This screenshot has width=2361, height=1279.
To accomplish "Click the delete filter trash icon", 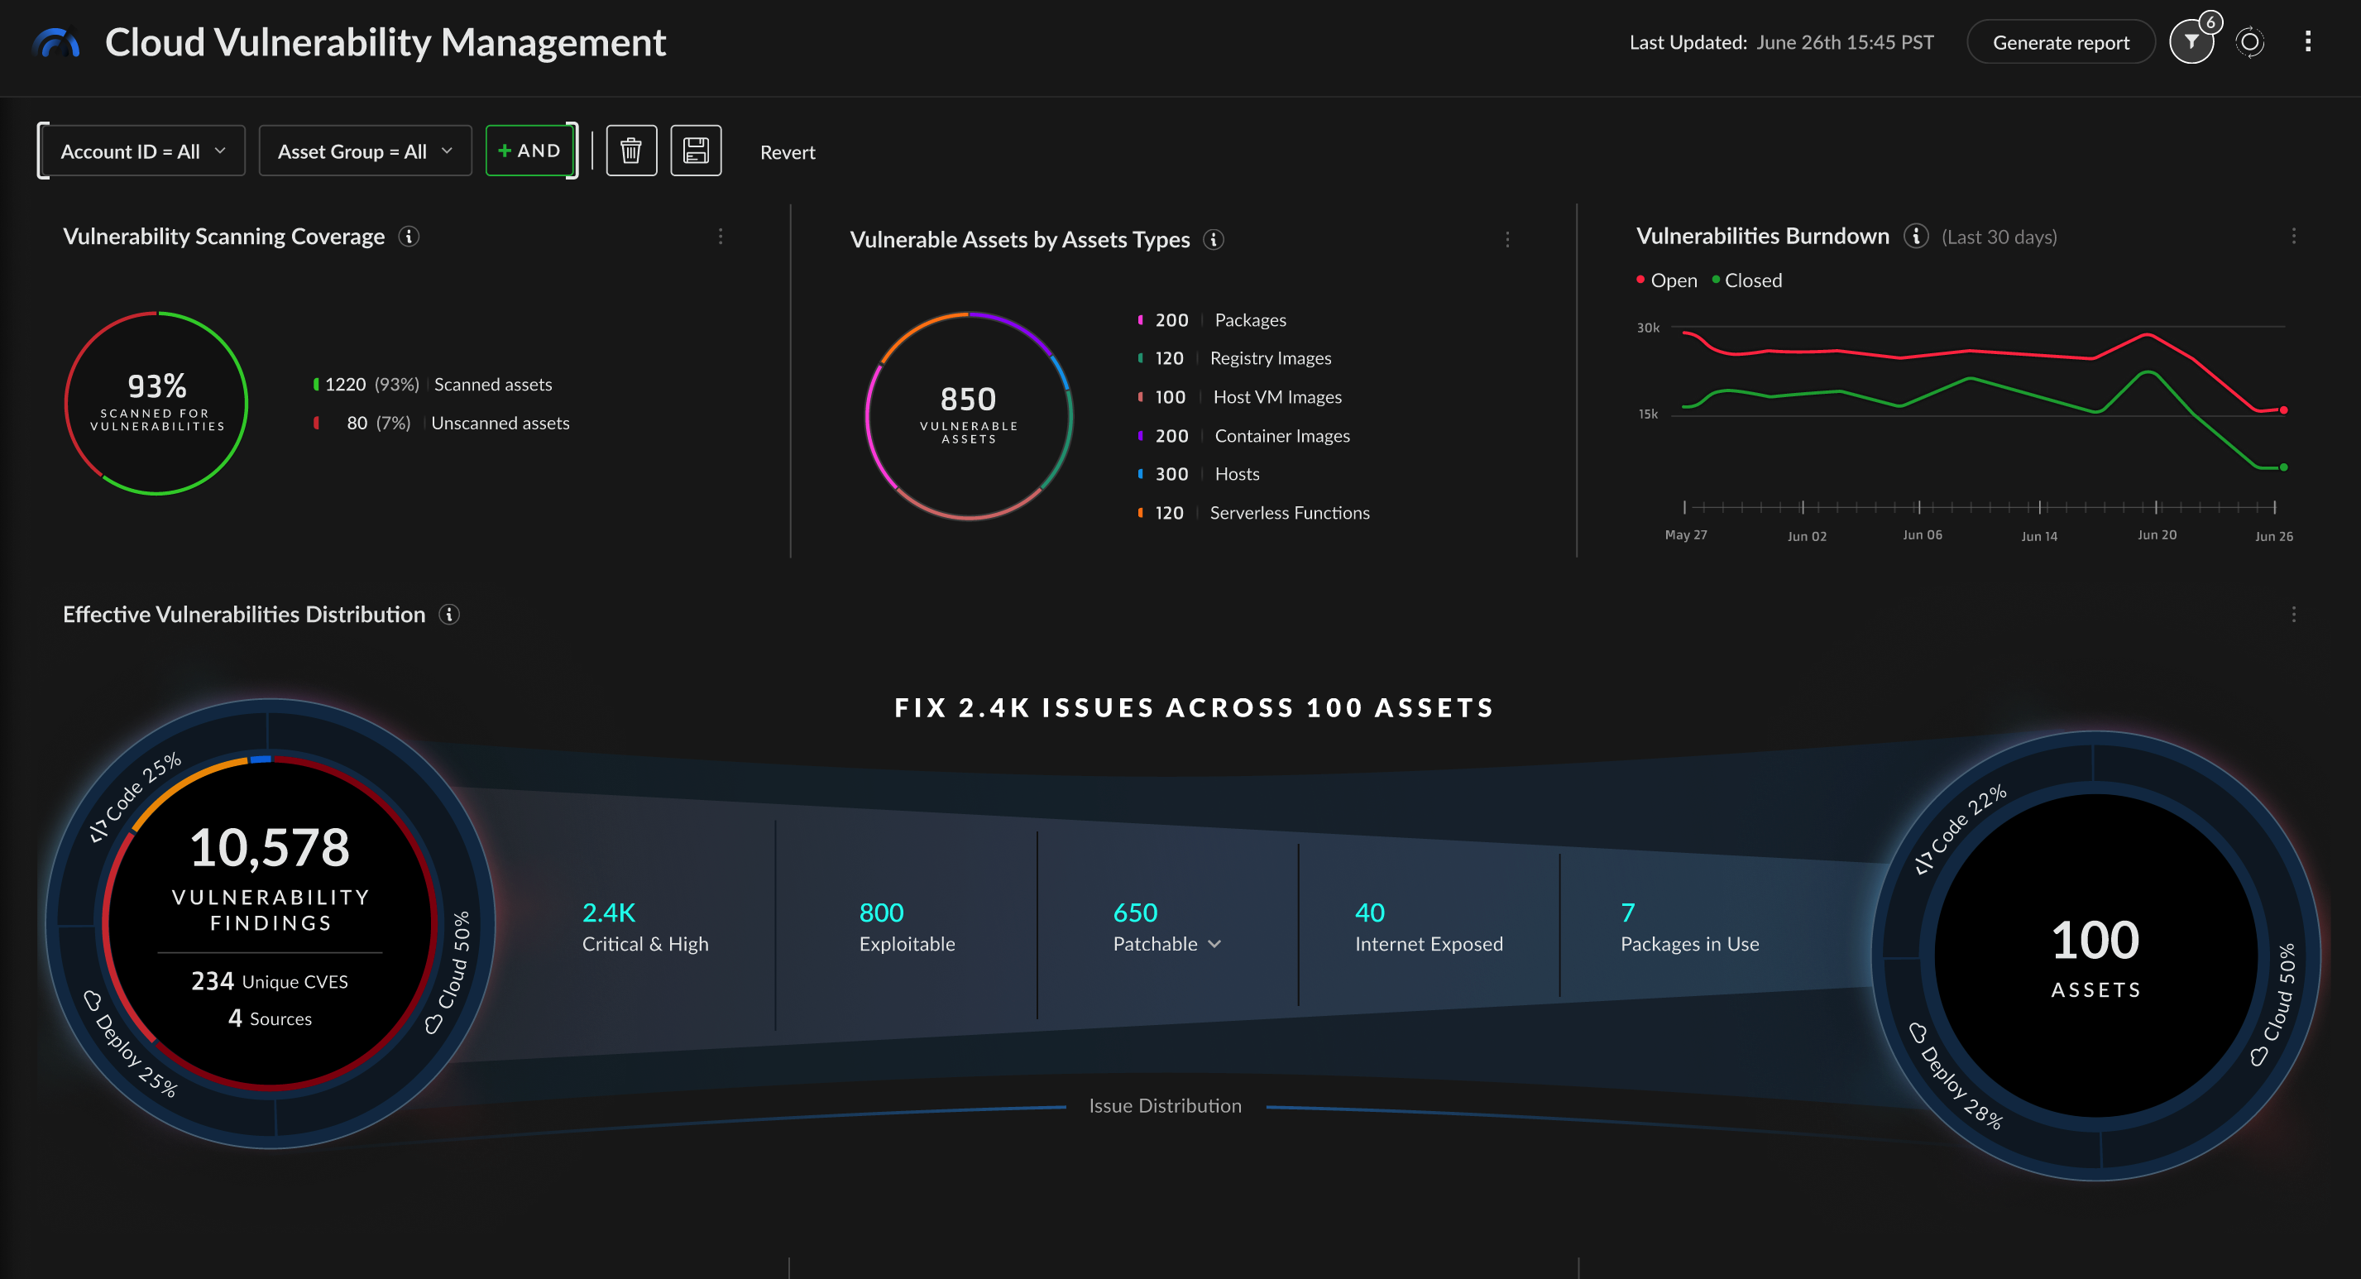I will (631, 151).
